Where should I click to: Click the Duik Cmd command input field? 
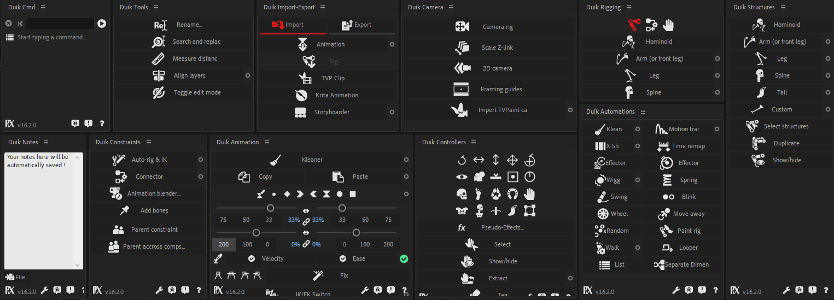60,23
